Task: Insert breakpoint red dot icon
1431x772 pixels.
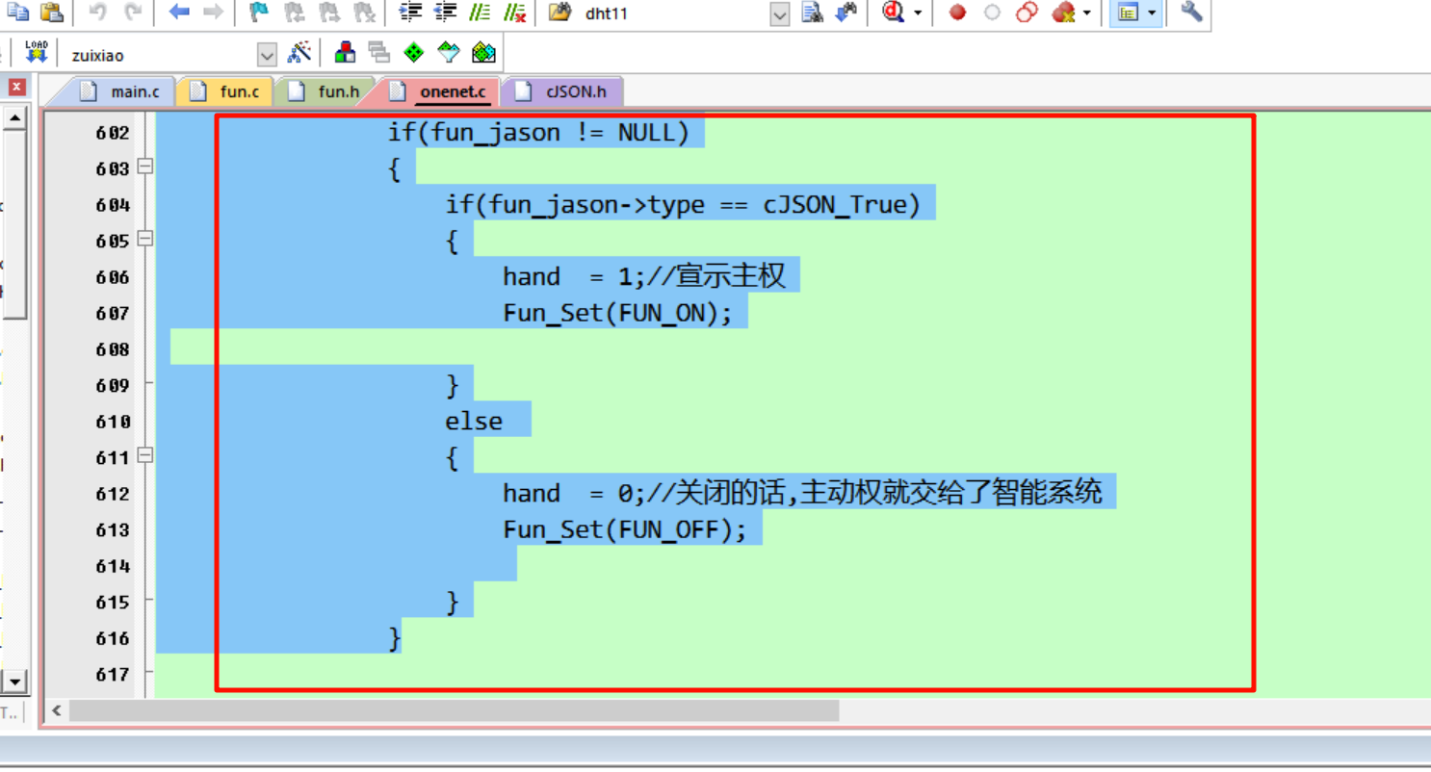Action: click(x=957, y=13)
